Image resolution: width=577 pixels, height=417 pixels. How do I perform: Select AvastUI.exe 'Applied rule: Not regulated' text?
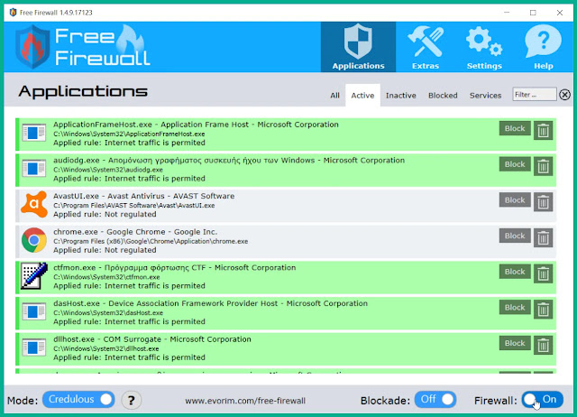coord(105,214)
